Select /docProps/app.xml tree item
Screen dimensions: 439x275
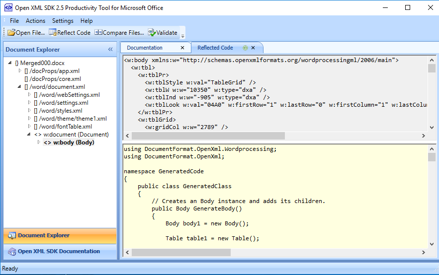[55, 71]
